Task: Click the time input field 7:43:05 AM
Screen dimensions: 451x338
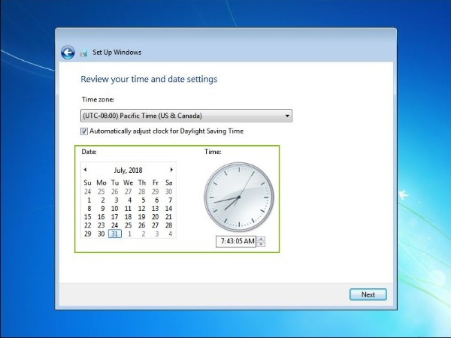Action: [236, 241]
